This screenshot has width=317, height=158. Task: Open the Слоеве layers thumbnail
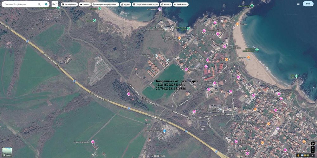coord(7,152)
